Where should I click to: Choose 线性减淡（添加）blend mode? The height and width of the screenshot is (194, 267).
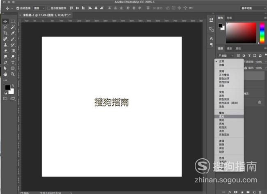(x=229, y=103)
